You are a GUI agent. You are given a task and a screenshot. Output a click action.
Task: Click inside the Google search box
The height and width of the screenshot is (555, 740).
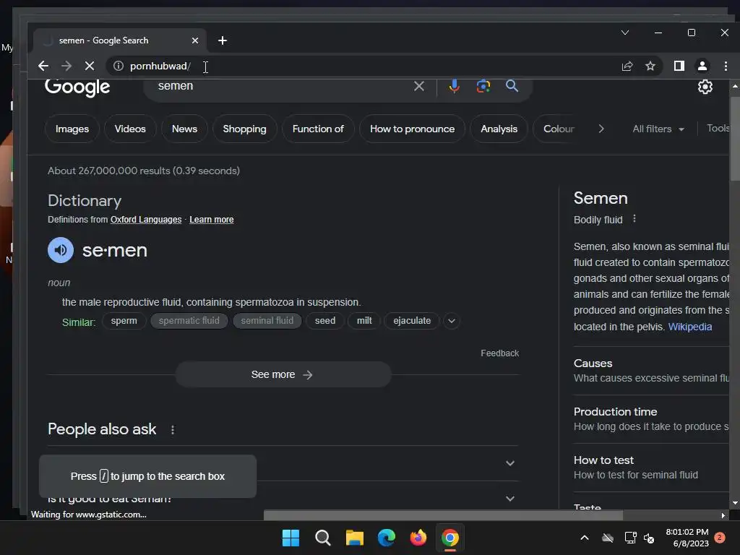(283, 86)
